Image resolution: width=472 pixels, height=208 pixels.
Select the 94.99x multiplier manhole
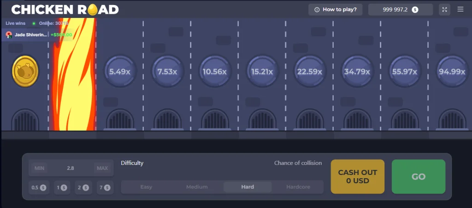click(x=452, y=71)
